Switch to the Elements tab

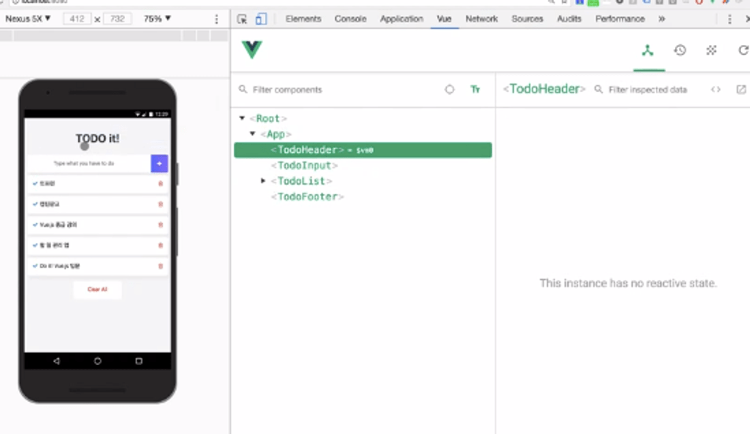click(x=303, y=19)
